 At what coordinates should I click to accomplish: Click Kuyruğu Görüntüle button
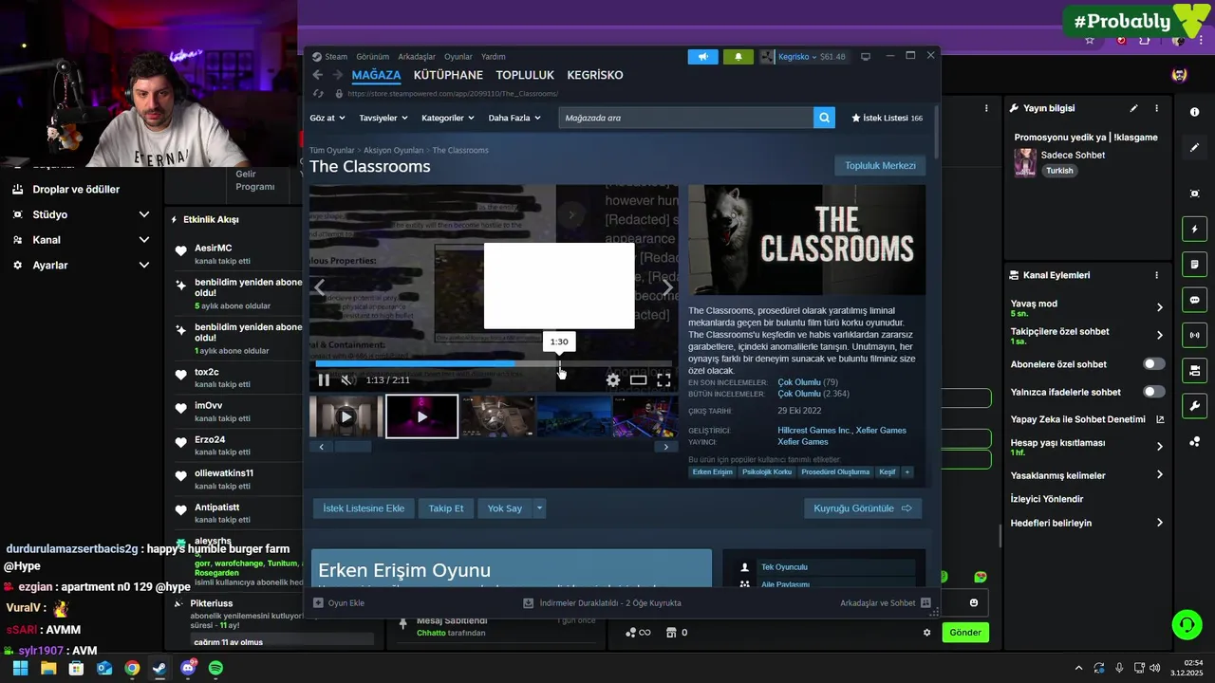pyautogui.click(x=863, y=508)
